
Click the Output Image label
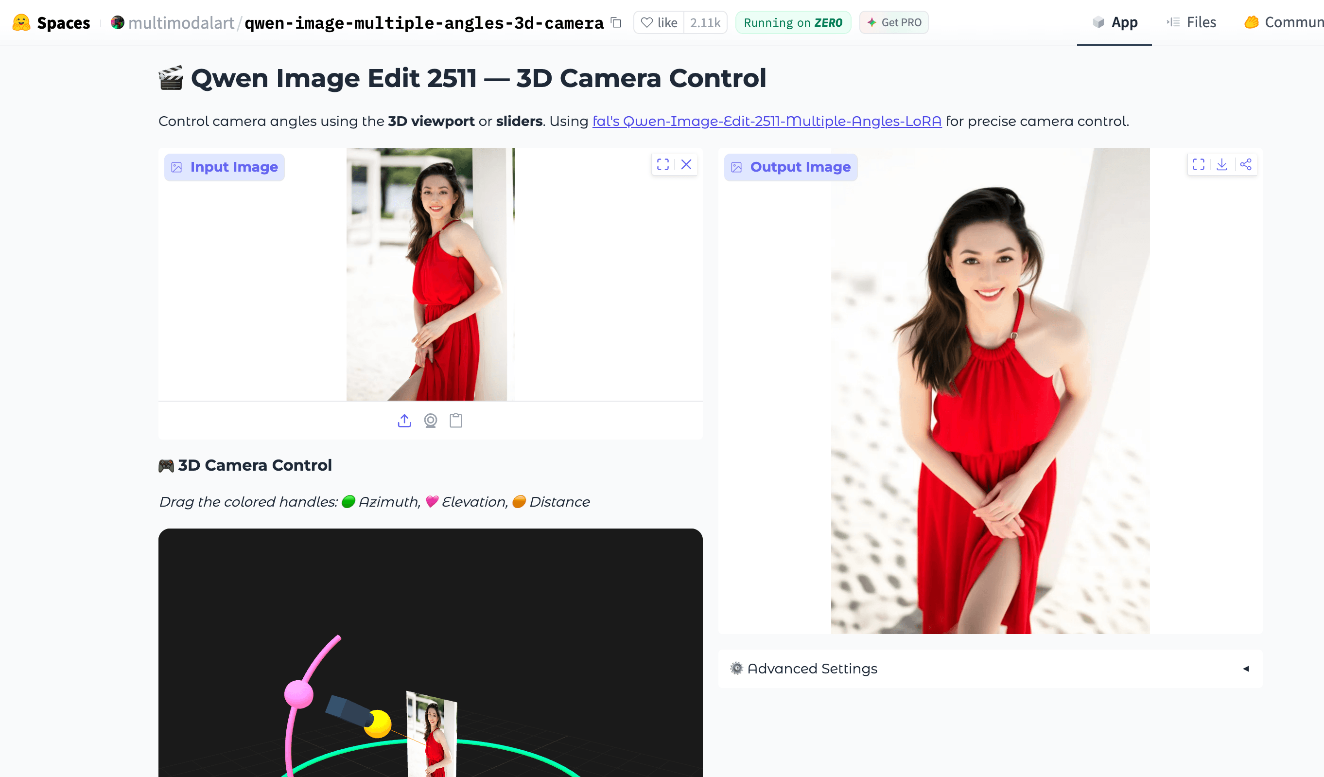click(x=791, y=167)
